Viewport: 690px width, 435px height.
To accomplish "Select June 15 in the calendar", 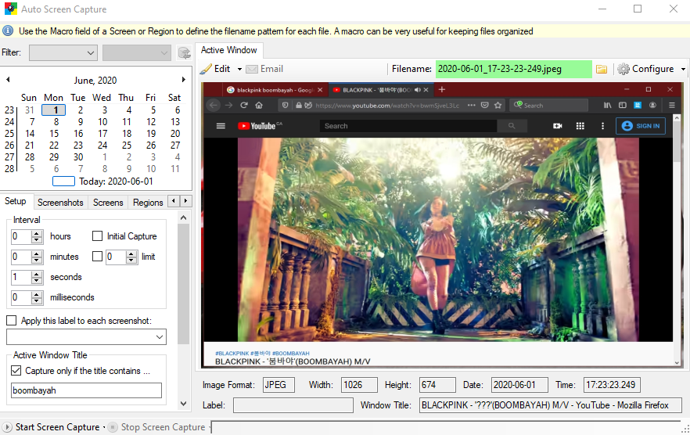I will point(54,134).
